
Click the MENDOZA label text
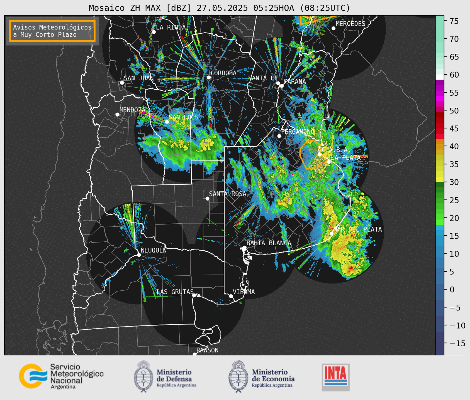133,110
